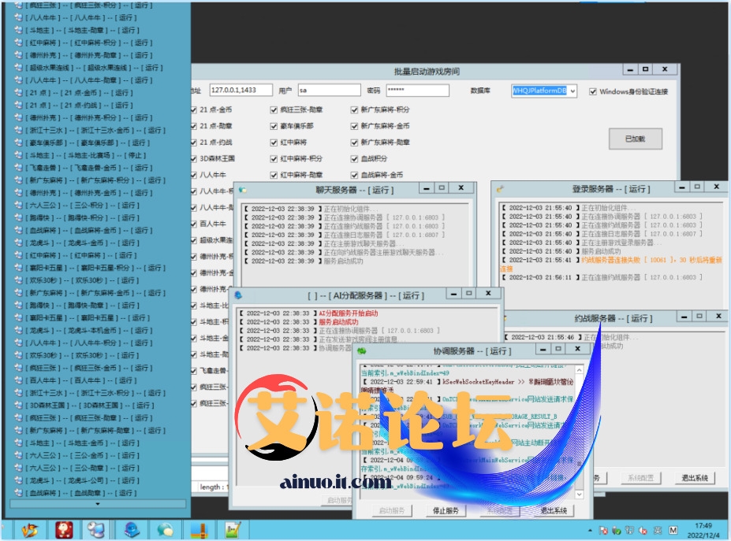
Task: Click 服务启动成功 in the 聊天服务器 log
Action: pyautogui.click(x=343, y=261)
